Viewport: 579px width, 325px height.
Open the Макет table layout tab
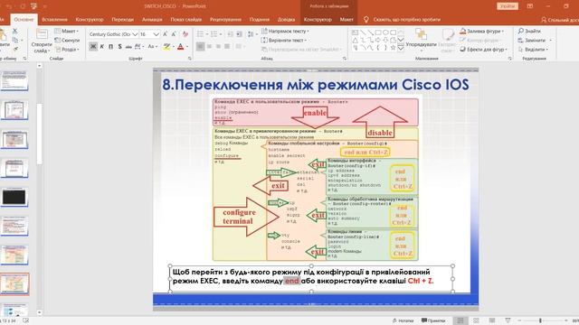[346, 20]
